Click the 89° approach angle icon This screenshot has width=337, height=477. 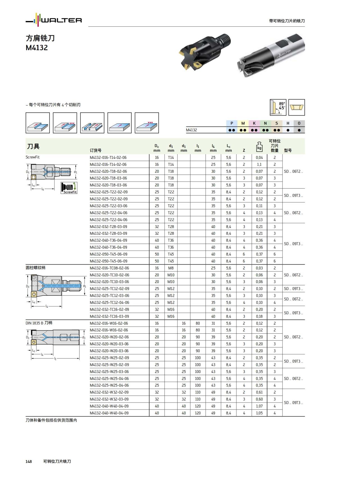coord(278,107)
